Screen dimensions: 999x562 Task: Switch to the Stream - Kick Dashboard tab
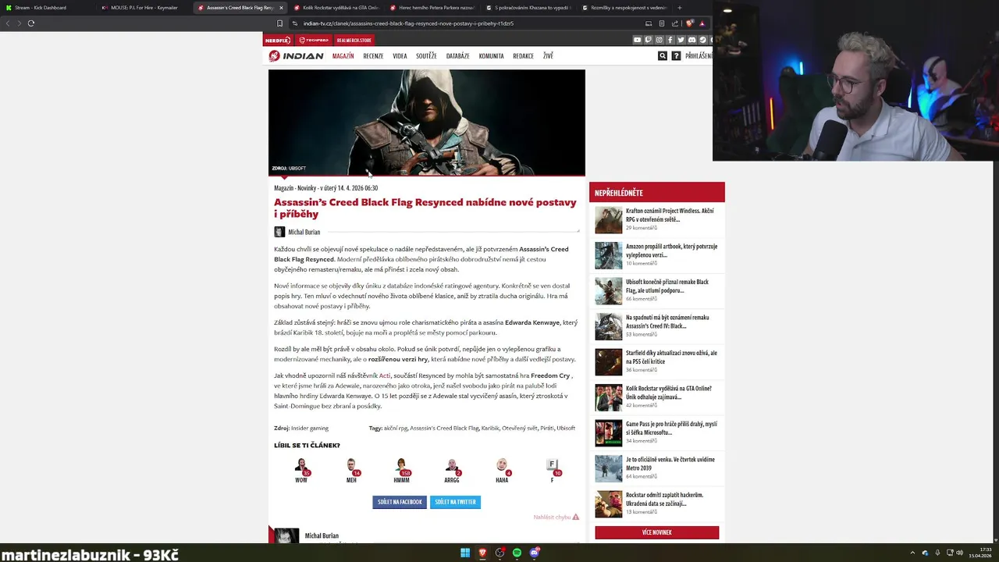tap(47, 8)
